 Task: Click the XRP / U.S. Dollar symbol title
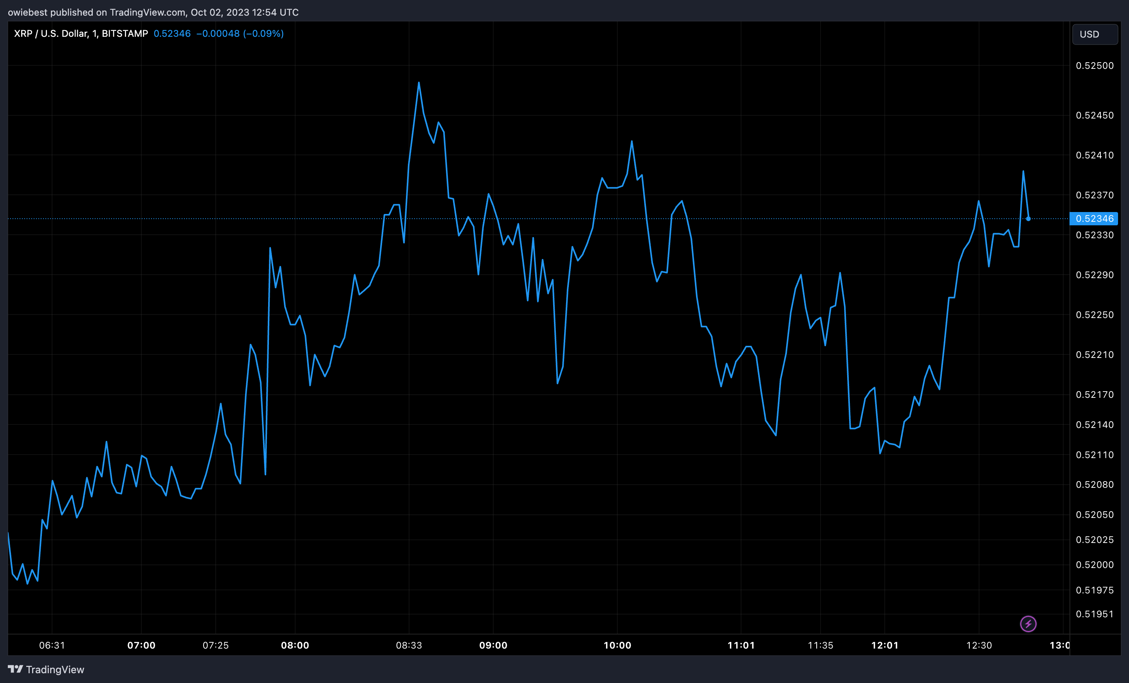point(81,33)
